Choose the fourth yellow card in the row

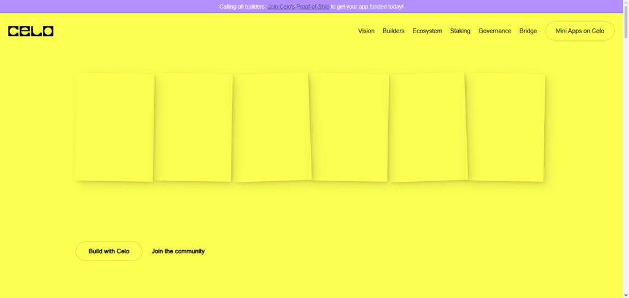coord(350,127)
